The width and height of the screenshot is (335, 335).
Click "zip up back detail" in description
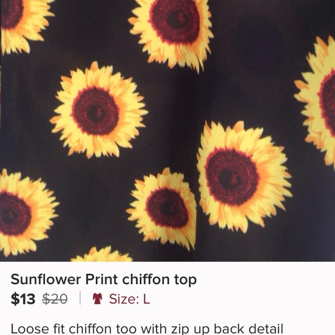(x=225, y=329)
